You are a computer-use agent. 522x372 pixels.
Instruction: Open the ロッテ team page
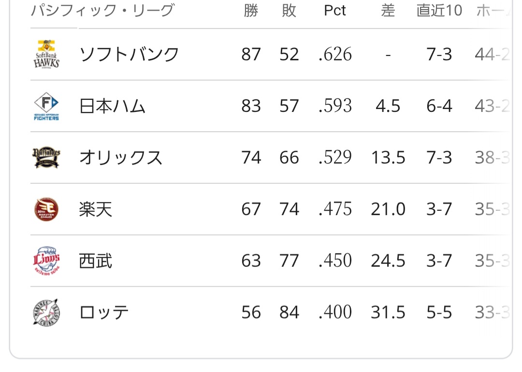(104, 313)
